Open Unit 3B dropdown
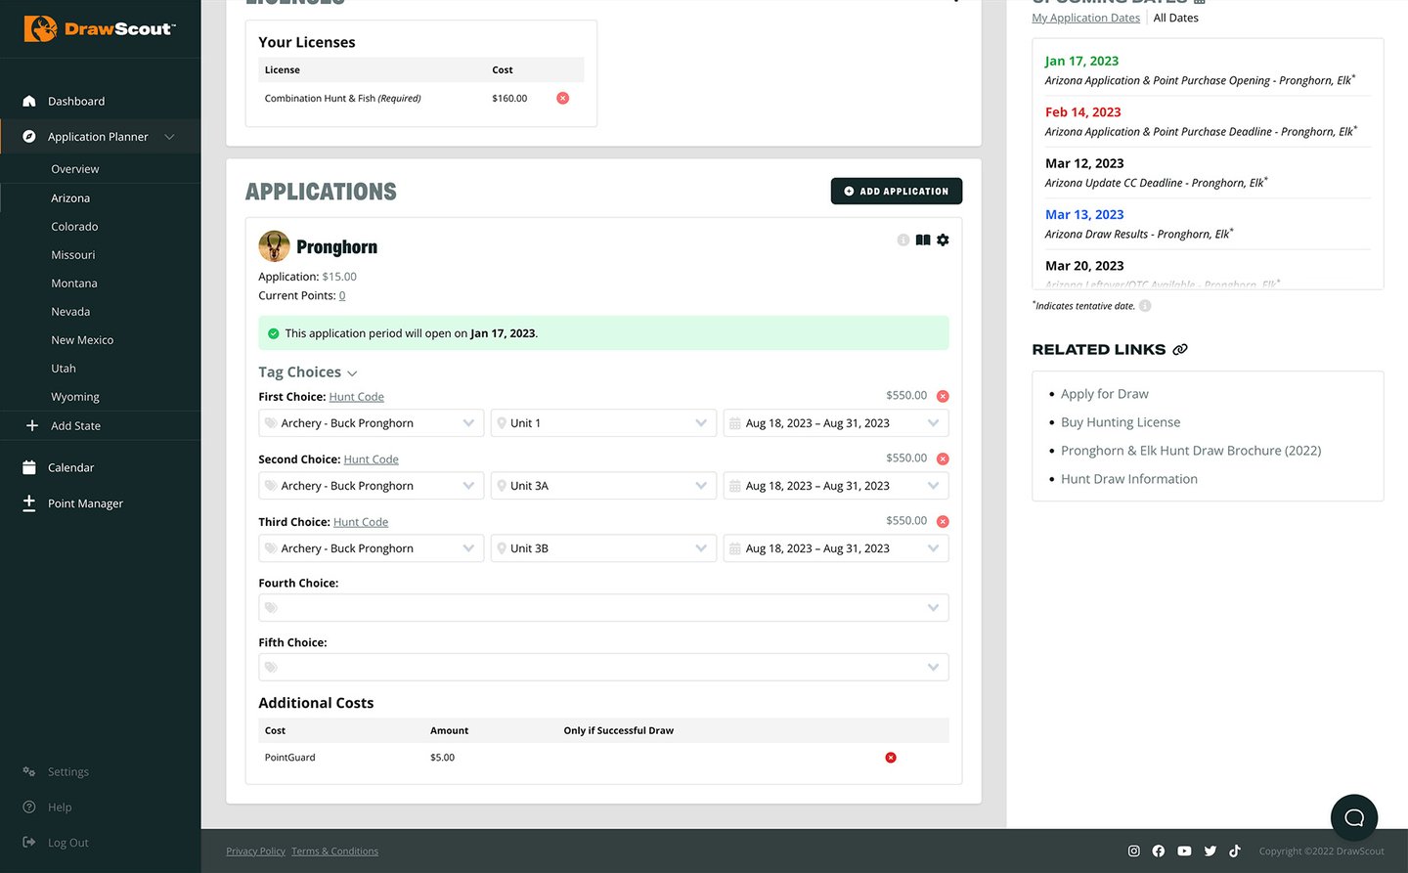Screen dimensions: 1408x873 pyautogui.click(x=603, y=548)
